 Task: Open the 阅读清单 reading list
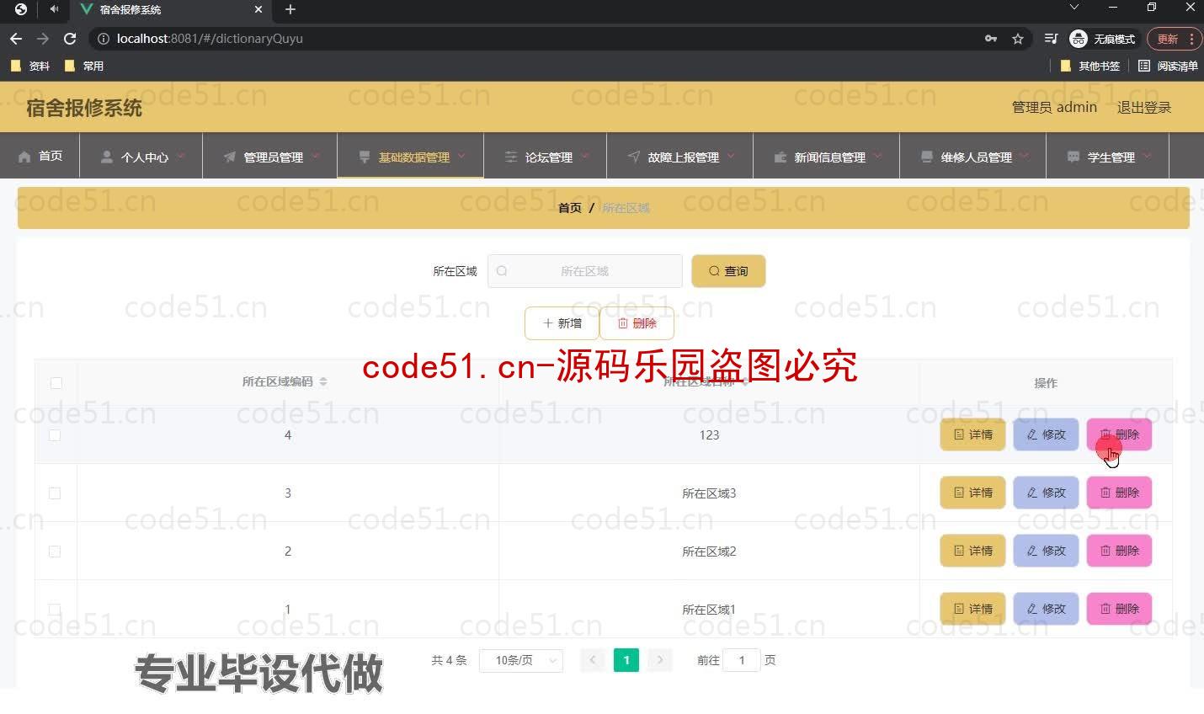pyautogui.click(x=1168, y=66)
